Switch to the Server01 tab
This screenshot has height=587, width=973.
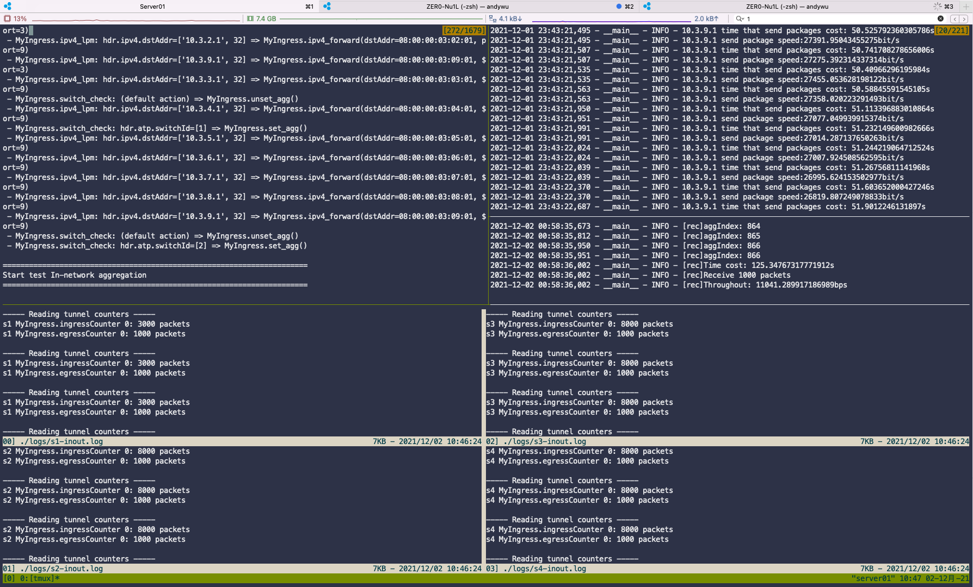(152, 7)
